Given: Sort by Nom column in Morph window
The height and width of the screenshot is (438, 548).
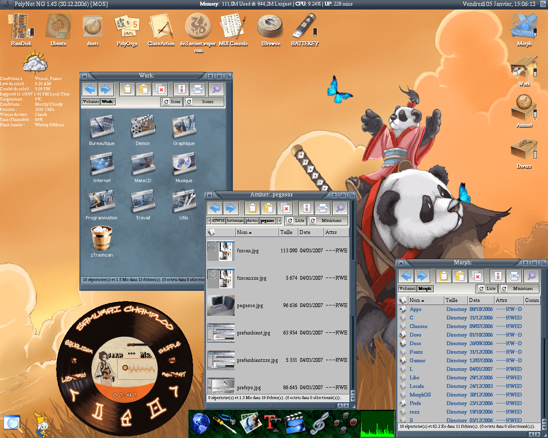Looking at the screenshot, I should (426, 300).
